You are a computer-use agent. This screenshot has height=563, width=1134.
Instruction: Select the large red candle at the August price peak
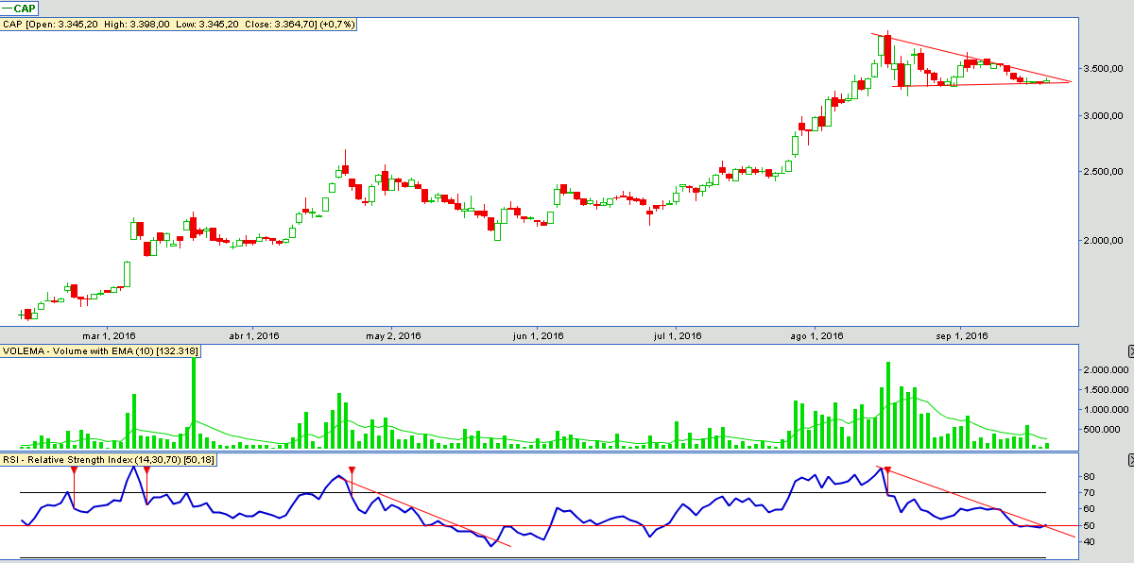(888, 50)
